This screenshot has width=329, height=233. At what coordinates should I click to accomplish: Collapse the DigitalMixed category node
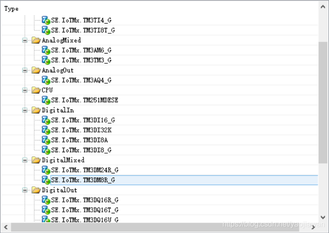coord(25,160)
